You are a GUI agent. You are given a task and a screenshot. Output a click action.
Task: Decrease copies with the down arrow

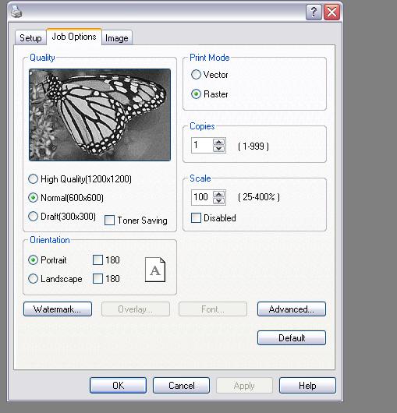[219, 149]
